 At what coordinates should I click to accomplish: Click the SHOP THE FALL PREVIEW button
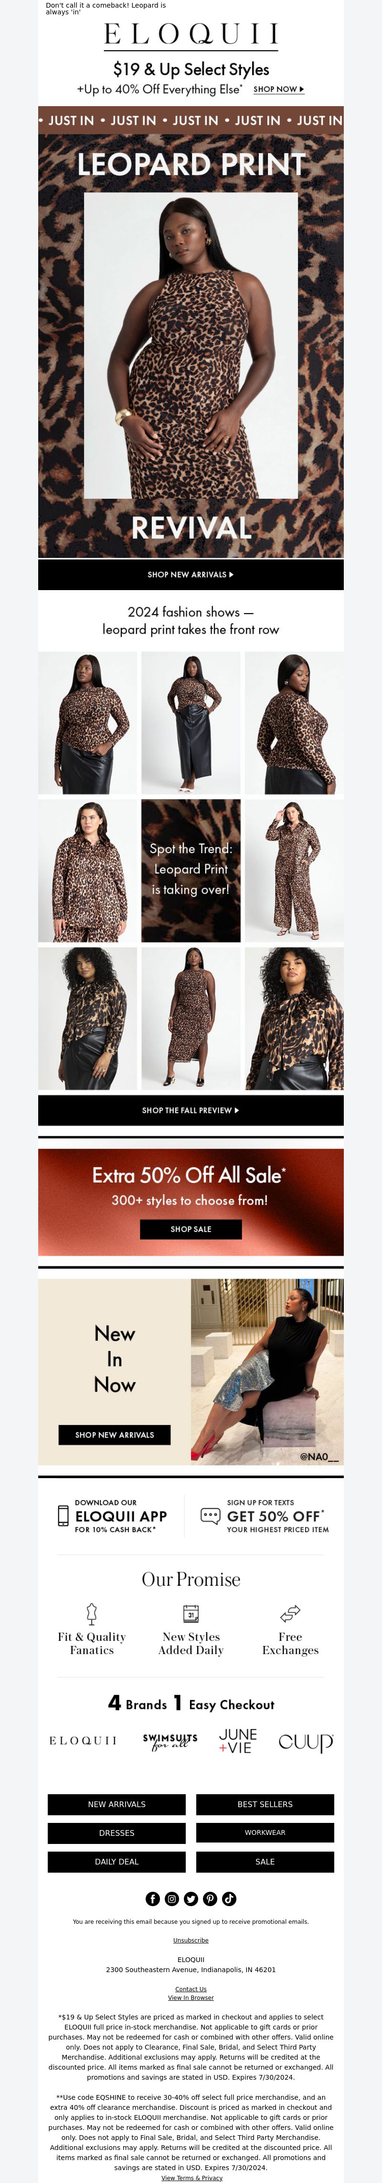pyautogui.click(x=191, y=1110)
